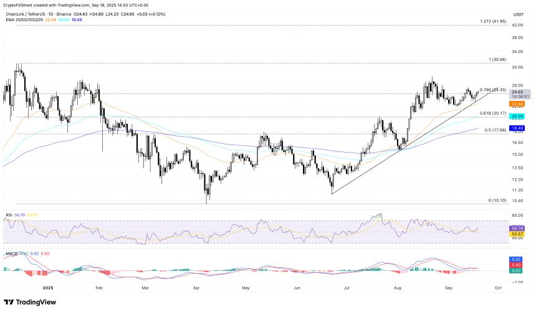Click the orange 22.44 EMA price tag
The image size is (536, 312).
click(x=517, y=104)
